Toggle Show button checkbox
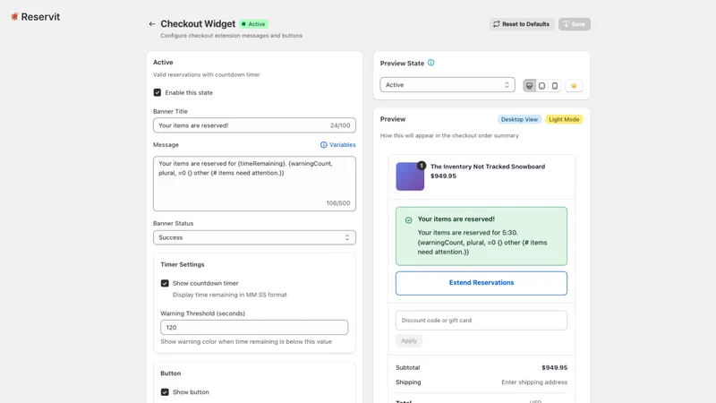Viewport: 716px width, 403px height. 165,392
